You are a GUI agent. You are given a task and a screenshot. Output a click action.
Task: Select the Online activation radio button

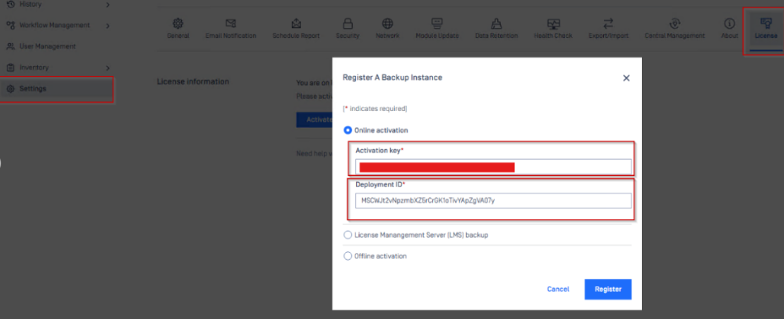(348, 130)
